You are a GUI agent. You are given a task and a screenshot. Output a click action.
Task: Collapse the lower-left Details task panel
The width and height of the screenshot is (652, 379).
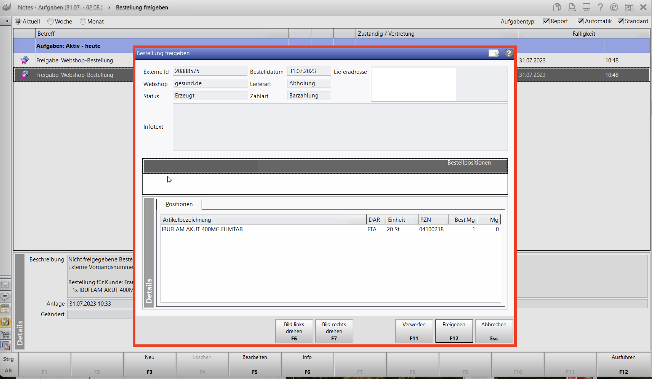(20, 302)
